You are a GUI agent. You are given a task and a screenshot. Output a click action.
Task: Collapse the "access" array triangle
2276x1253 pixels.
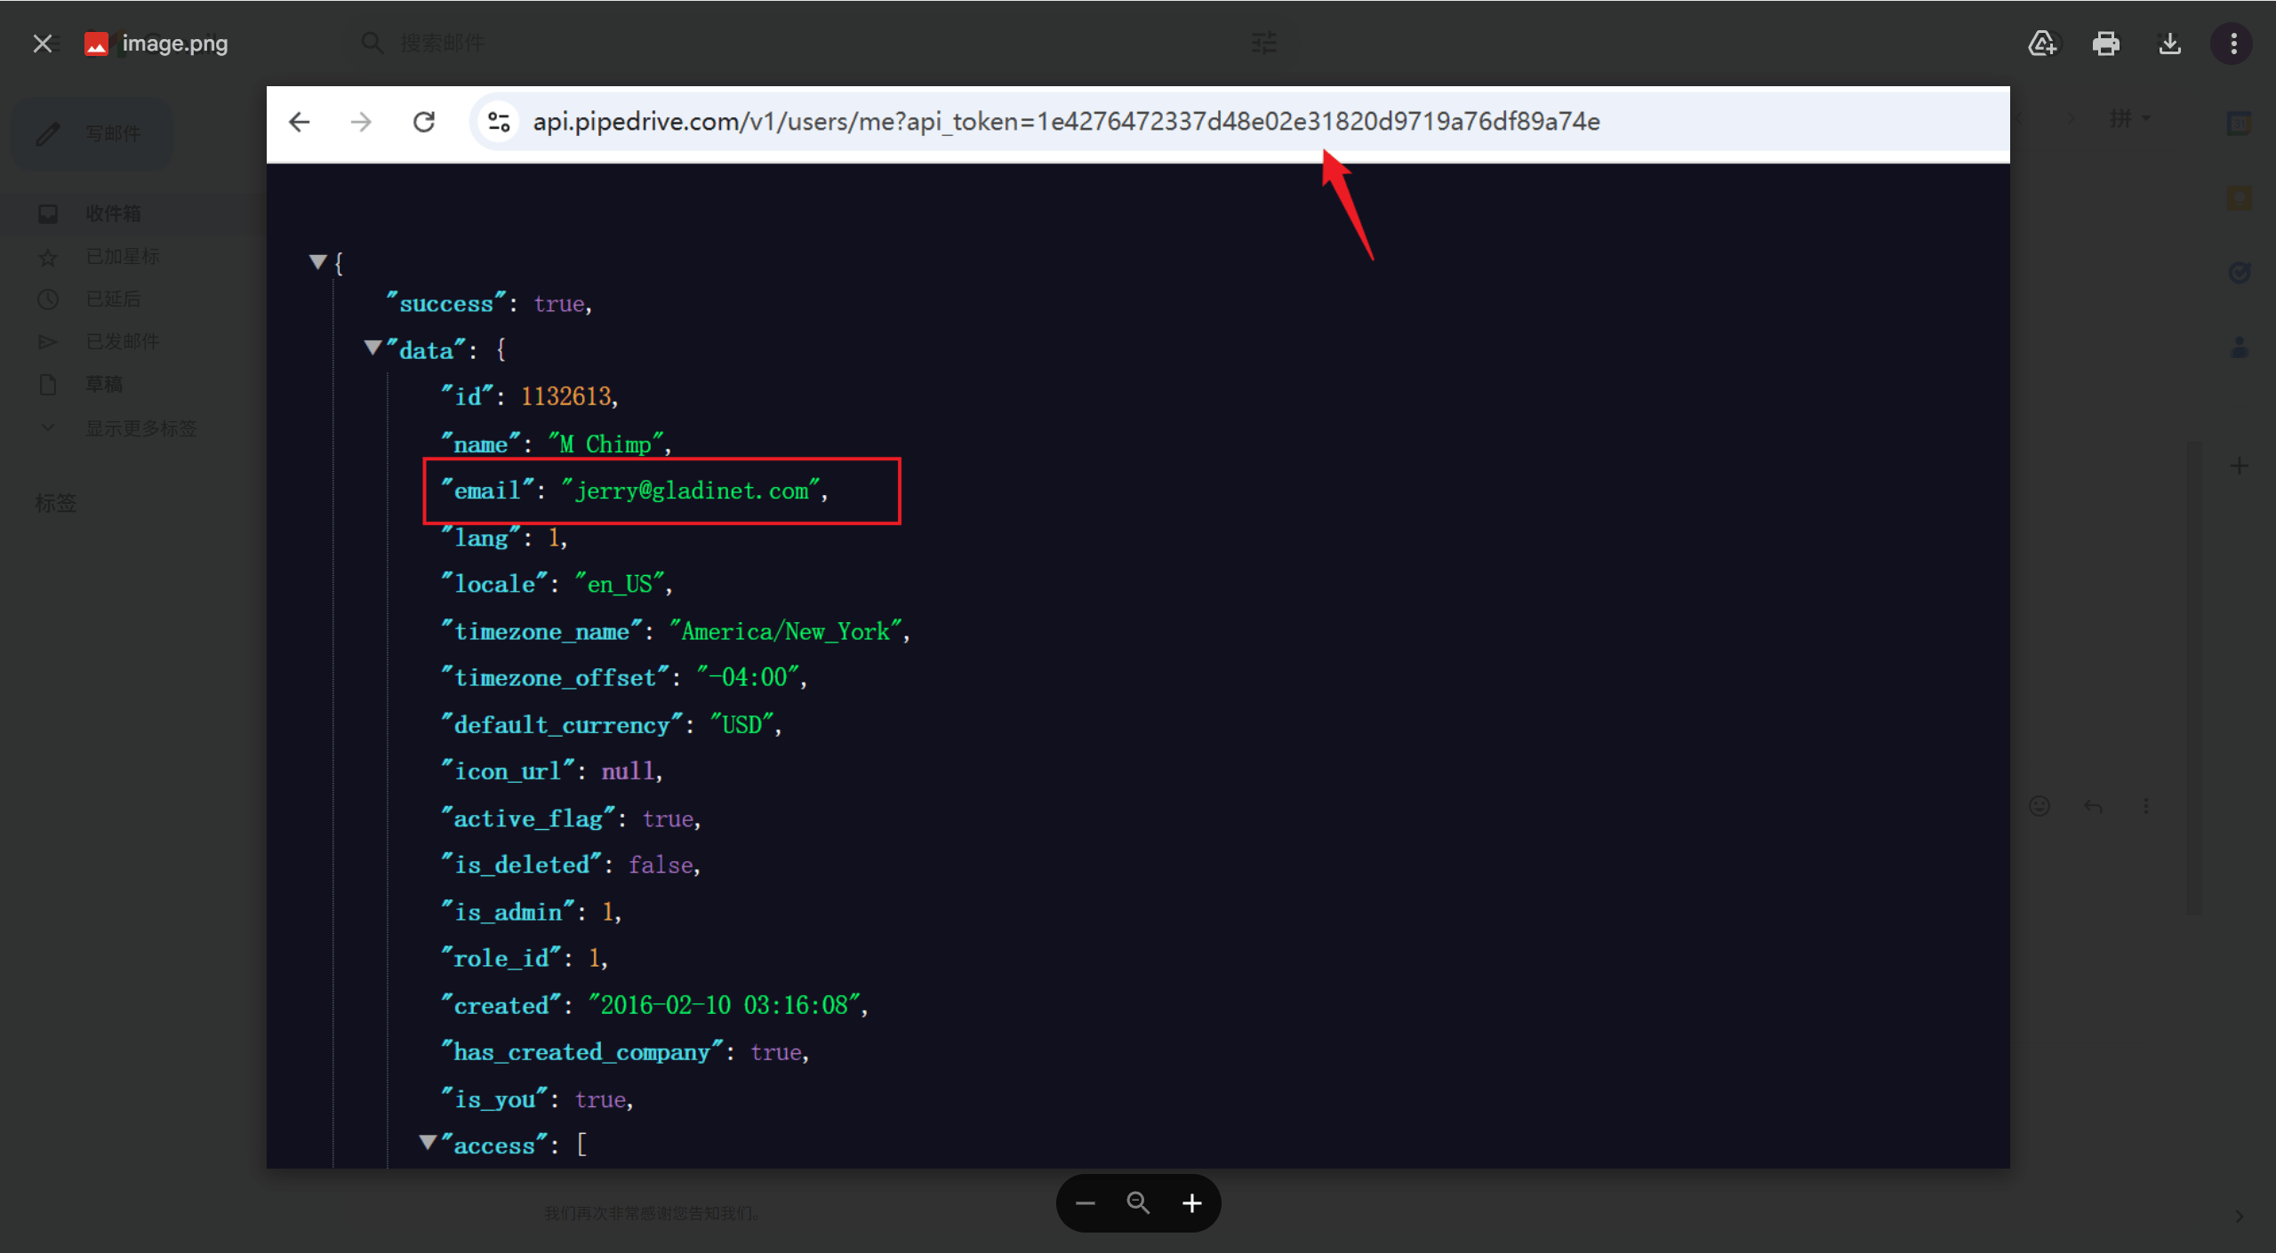[428, 1142]
